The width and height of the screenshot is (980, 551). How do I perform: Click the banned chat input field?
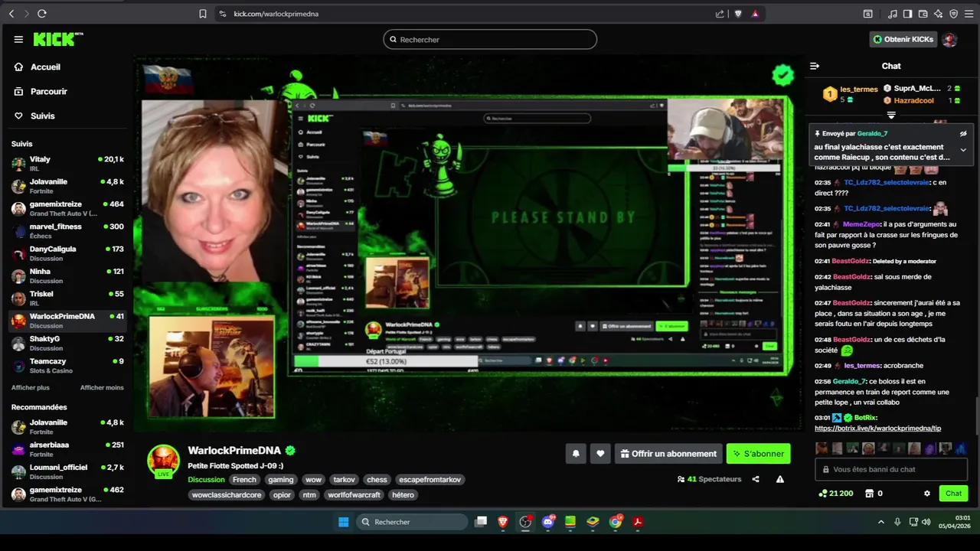tap(891, 469)
